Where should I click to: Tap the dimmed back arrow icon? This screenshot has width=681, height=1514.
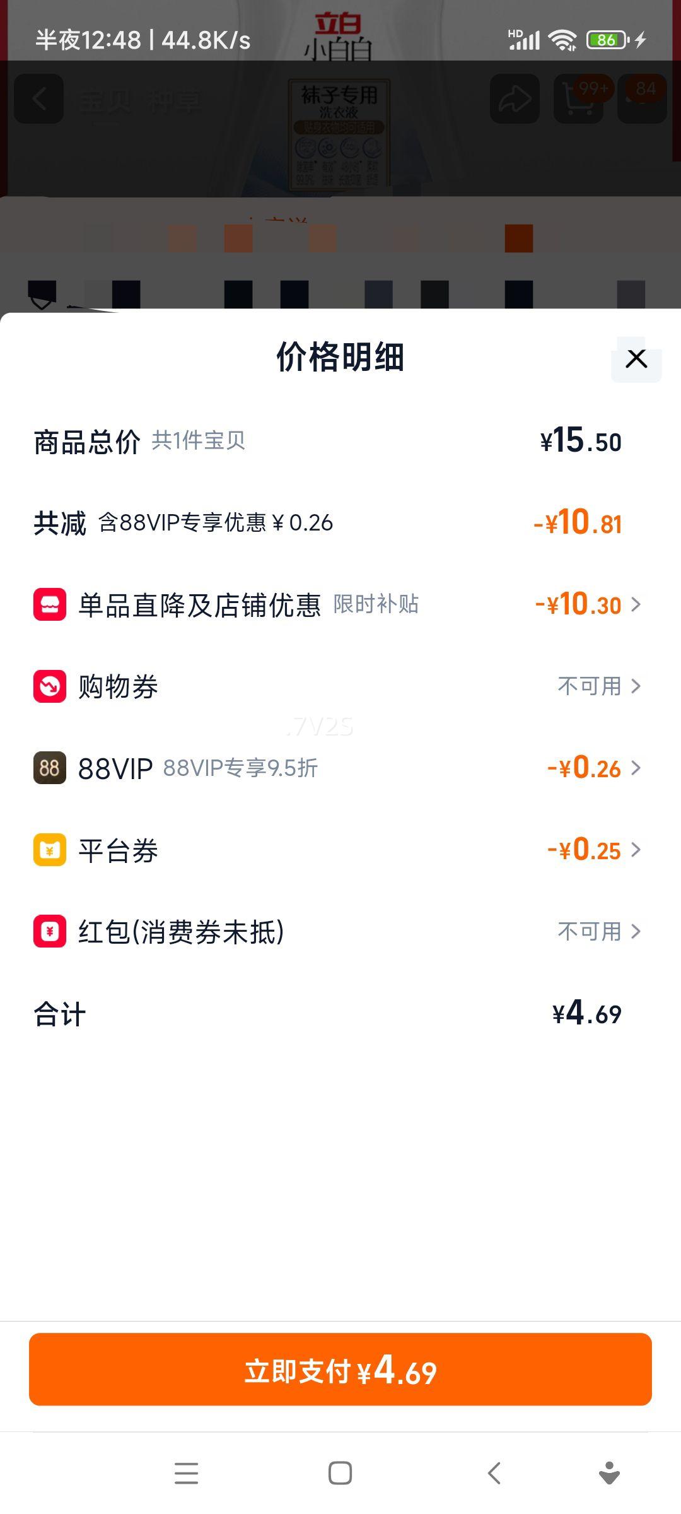coord(39,99)
